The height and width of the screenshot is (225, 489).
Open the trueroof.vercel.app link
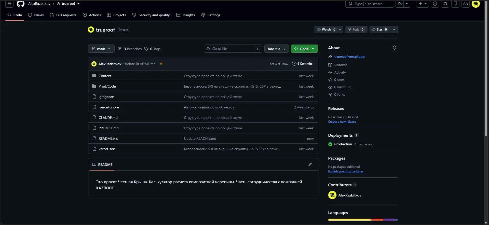(x=349, y=57)
